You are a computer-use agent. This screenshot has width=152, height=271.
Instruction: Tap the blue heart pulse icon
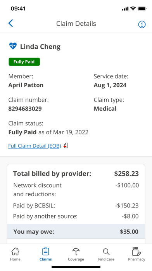point(13,46)
